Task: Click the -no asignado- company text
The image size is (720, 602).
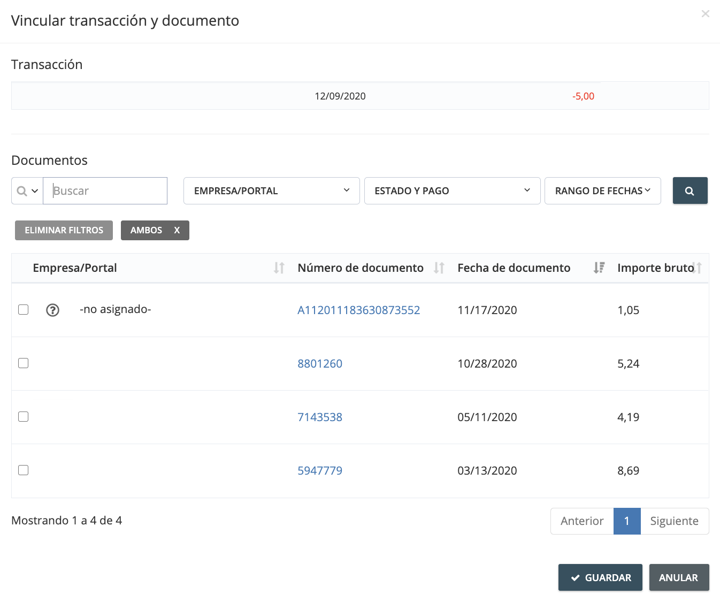Action: 116,309
